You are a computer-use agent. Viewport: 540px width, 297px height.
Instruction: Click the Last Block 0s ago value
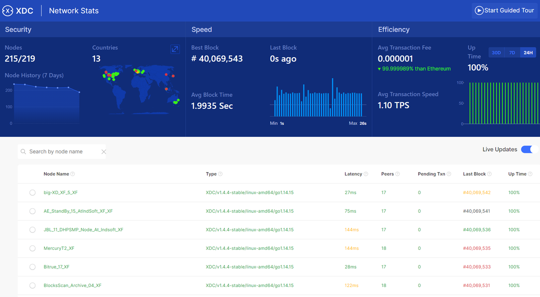pyautogui.click(x=283, y=59)
